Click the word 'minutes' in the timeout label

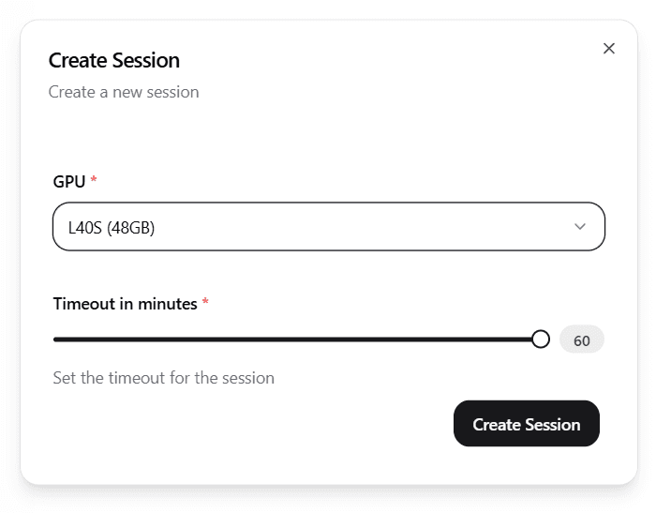pyautogui.click(x=169, y=304)
